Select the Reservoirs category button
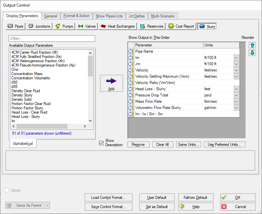Viewport: 262px width, 214px height. 151,26
